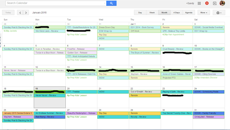Switch to Week view

pyautogui.click(x=152, y=13)
